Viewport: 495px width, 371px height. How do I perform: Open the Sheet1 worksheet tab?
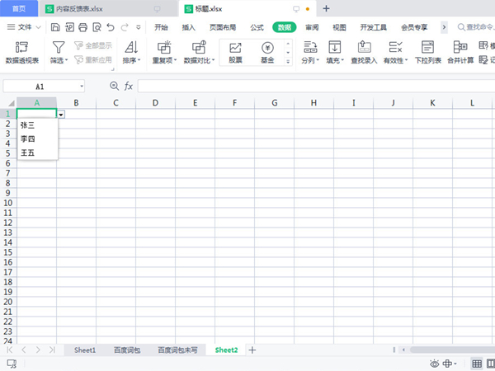click(85, 350)
